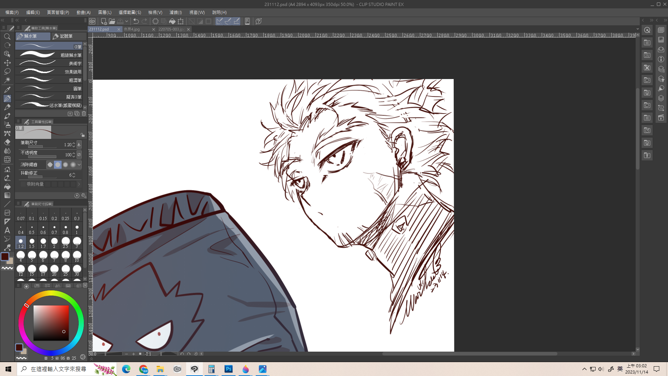Enable the 吸附向量 checkbox
Image resolution: width=668 pixels, height=376 pixels.
(x=23, y=184)
